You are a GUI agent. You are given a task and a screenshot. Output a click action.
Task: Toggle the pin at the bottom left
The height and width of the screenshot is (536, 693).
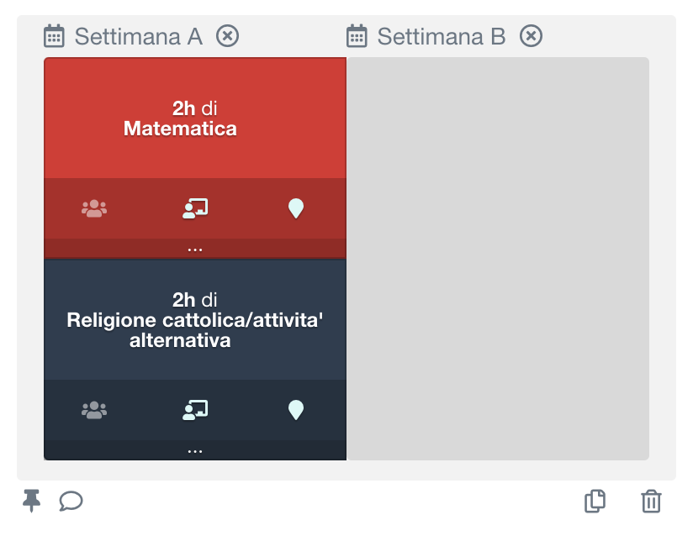tap(31, 502)
